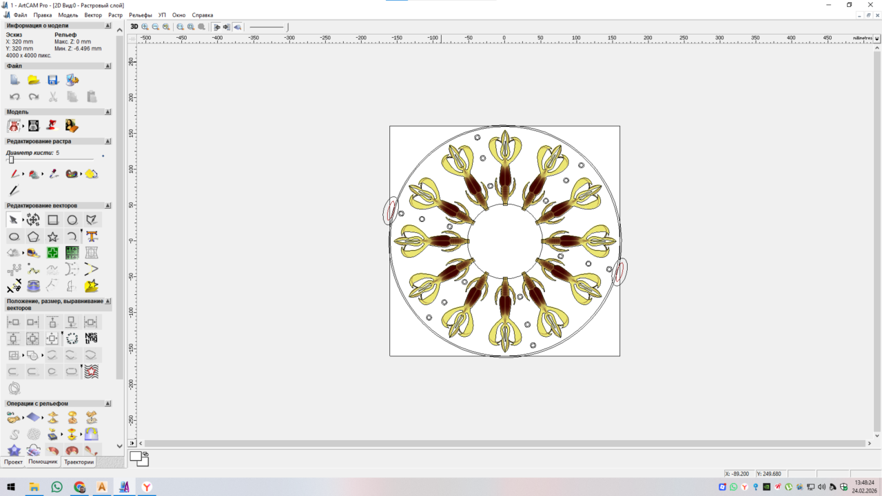Viewport: 882px width, 496px height.
Task: Switch to the Траектории tab
Action: pyautogui.click(x=79, y=462)
